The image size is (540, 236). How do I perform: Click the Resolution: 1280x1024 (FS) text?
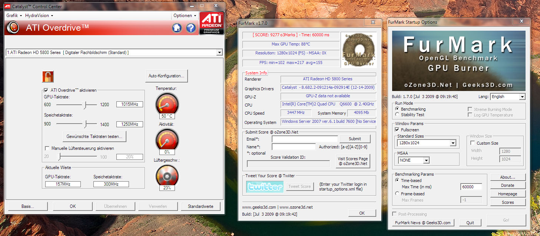click(291, 53)
